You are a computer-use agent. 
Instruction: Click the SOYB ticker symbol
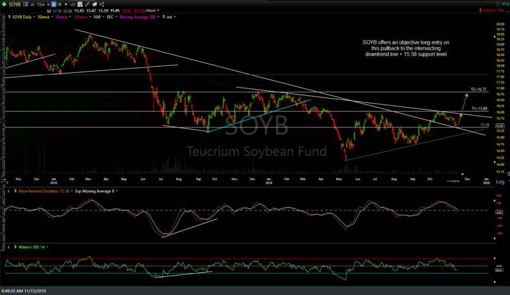[x=15, y=5]
